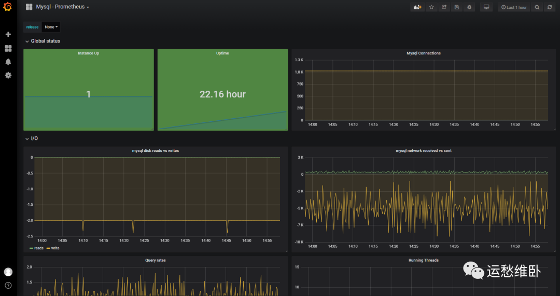
Task: Open the Create plus menu in sidebar
Action: [8, 34]
